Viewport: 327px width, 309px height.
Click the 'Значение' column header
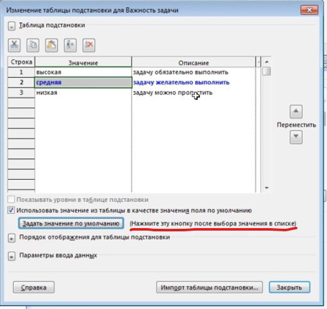coord(83,63)
